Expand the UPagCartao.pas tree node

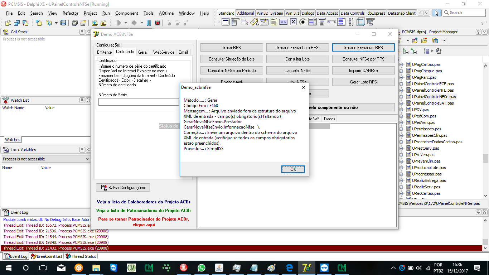click(x=401, y=64)
